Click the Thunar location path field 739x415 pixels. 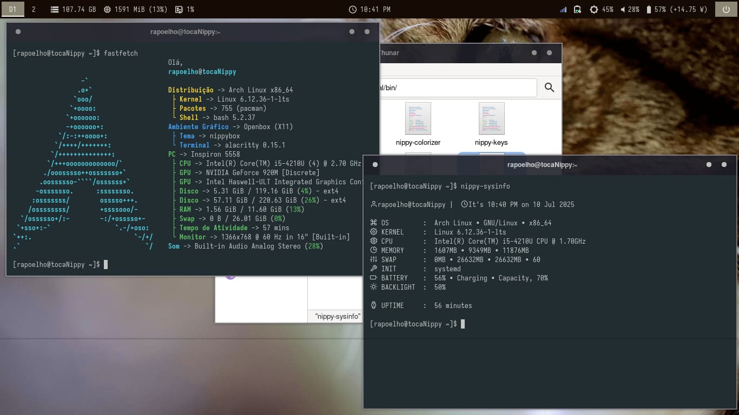pos(458,88)
